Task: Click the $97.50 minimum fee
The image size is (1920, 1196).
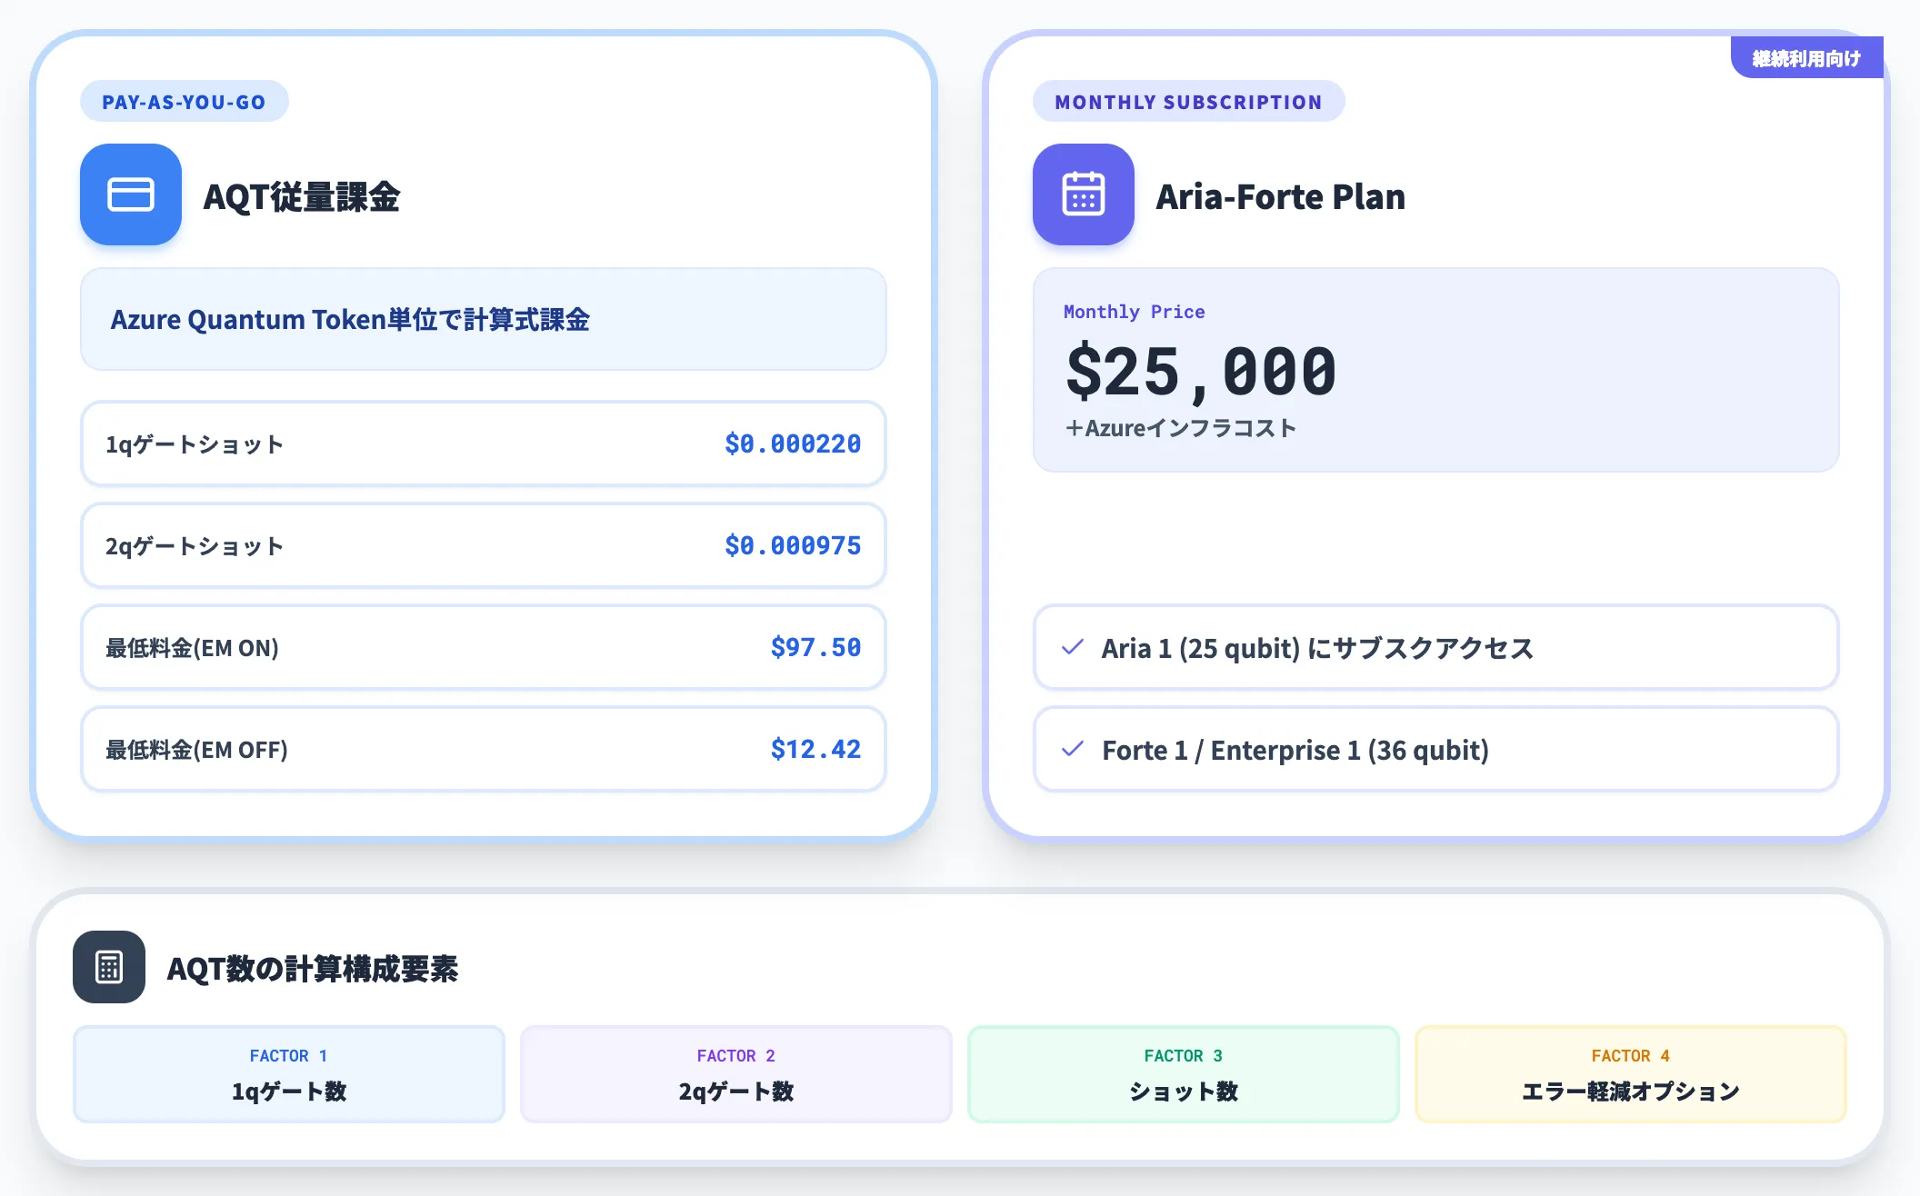Action: tap(815, 647)
